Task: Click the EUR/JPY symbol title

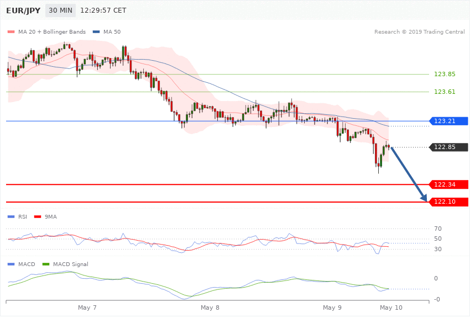Action: [x=23, y=10]
